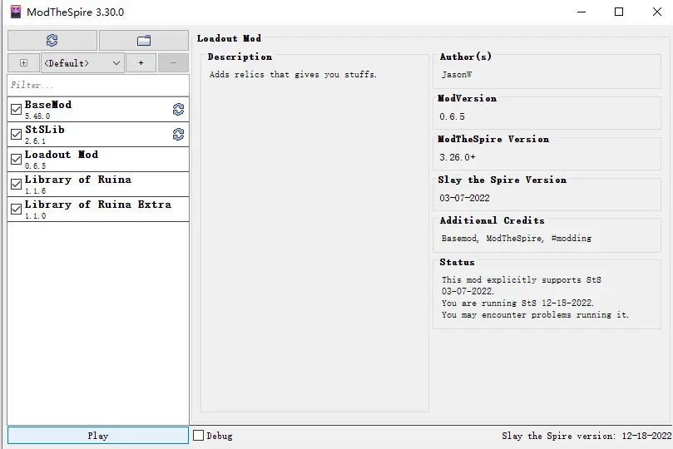Click the ModTheSpire app icon in title bar
673x449 pixels.
tap(15, 12)
